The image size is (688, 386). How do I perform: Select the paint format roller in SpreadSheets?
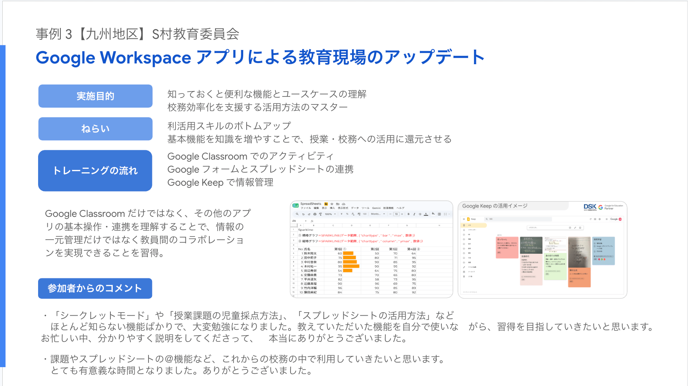[x=320, y=214]
